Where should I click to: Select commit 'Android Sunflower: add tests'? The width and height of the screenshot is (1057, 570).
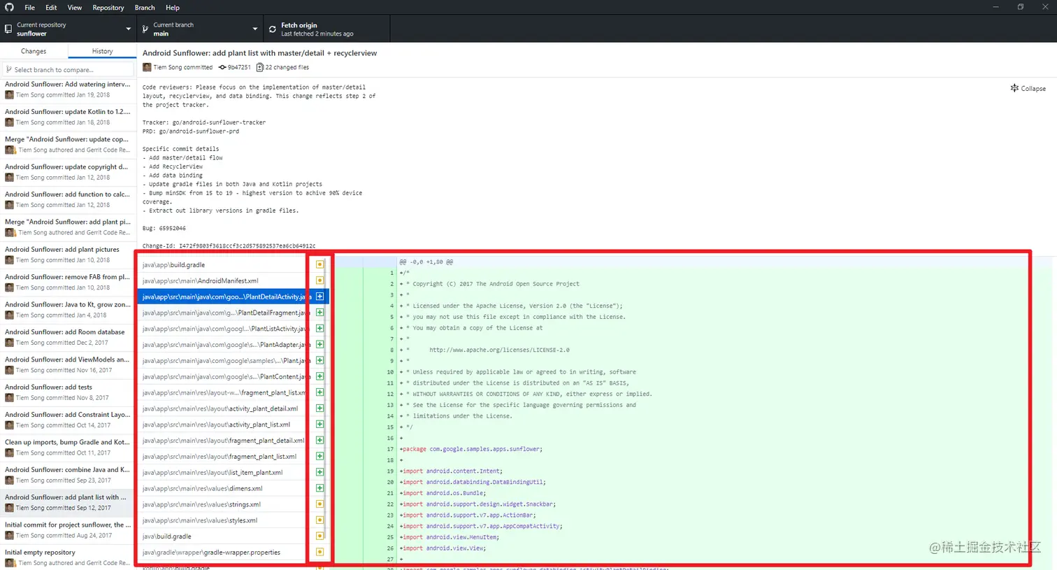(68, 392)
